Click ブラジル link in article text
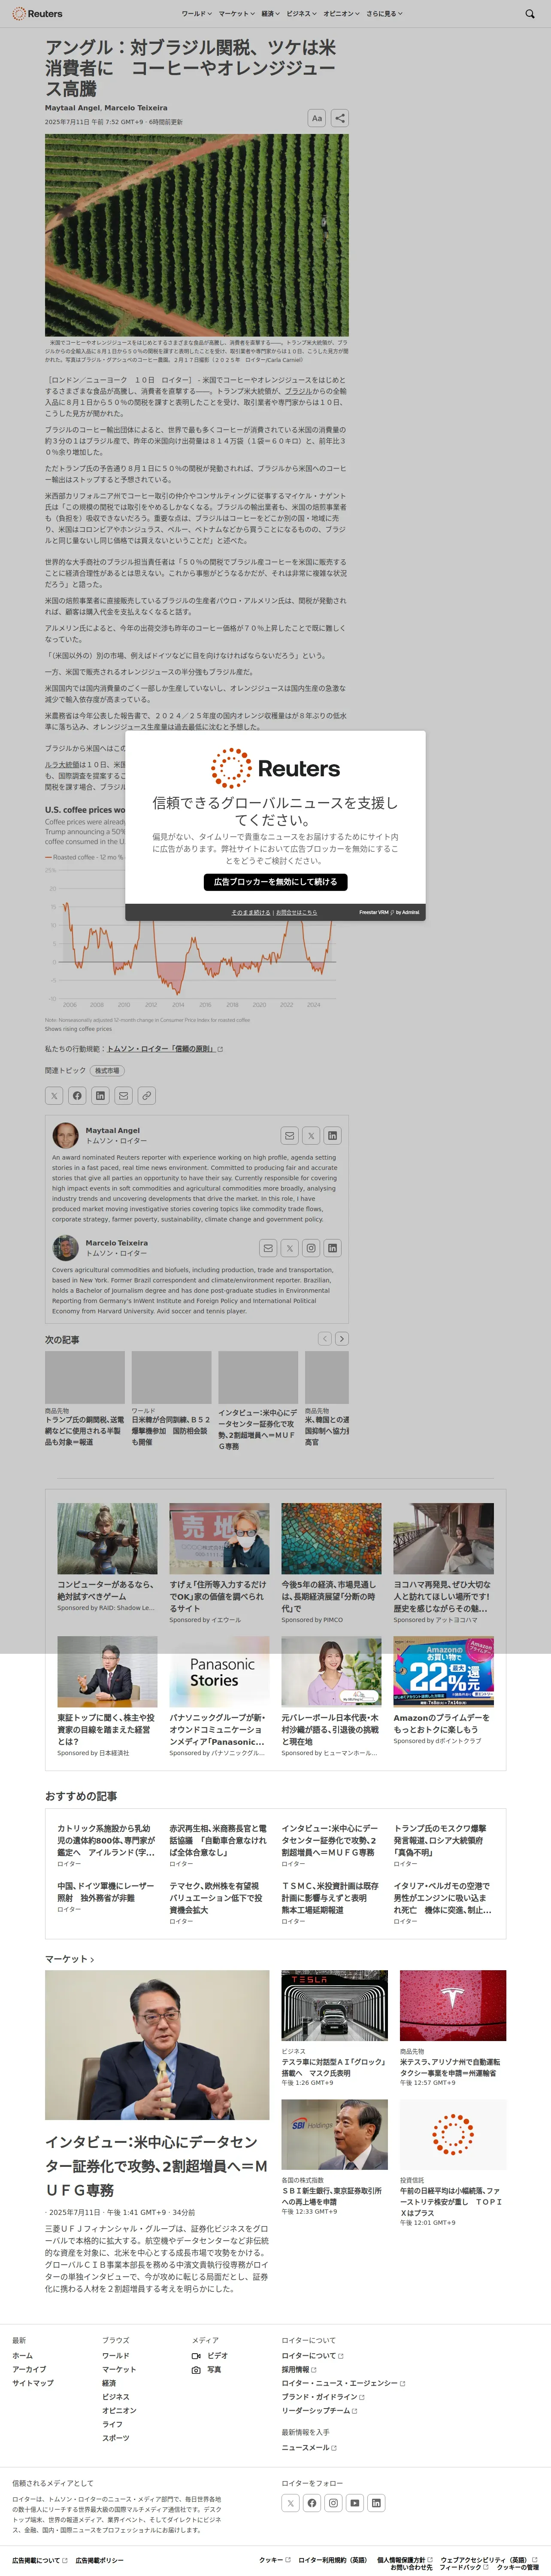 coord(297,391)
